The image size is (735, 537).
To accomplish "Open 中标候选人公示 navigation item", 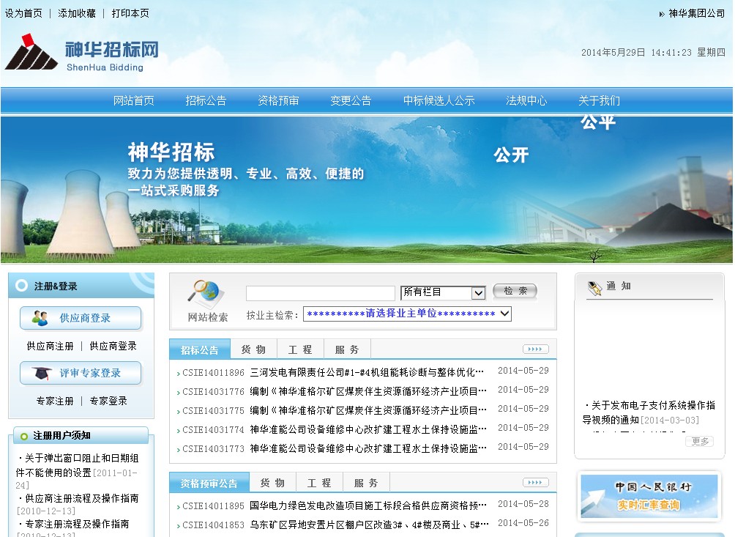I will 439,100.
